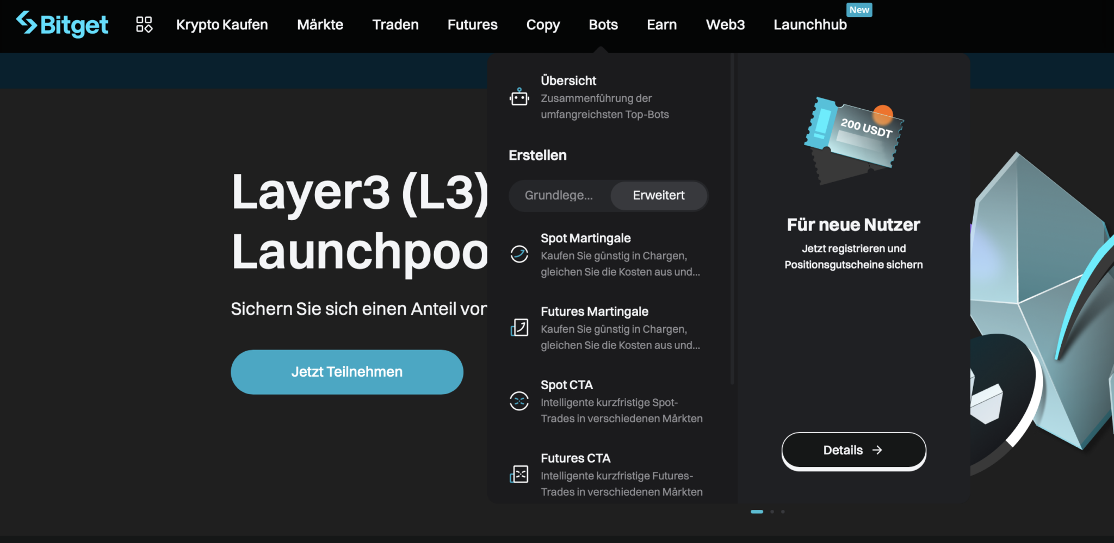The height and width of the screenshot is (543, 1114).
Task: Click the Jetzt Teilnehmen button
Action: click(x=347, y=372)
